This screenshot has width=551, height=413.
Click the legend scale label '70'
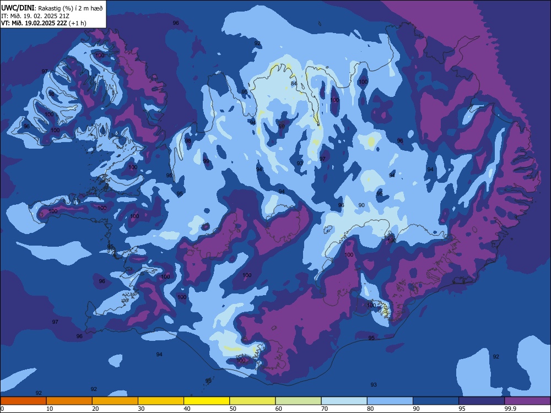click(325, 409)
